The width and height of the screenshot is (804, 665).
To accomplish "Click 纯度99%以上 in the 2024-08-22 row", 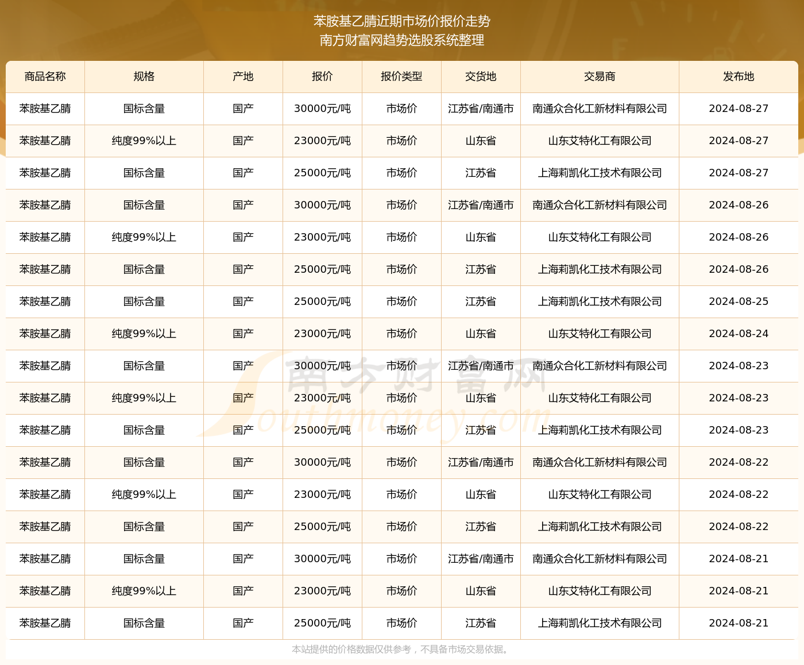I will pos(144,494).
